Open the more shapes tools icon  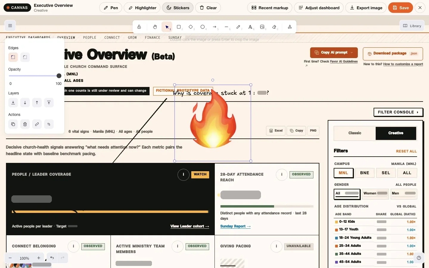[290, 27]
